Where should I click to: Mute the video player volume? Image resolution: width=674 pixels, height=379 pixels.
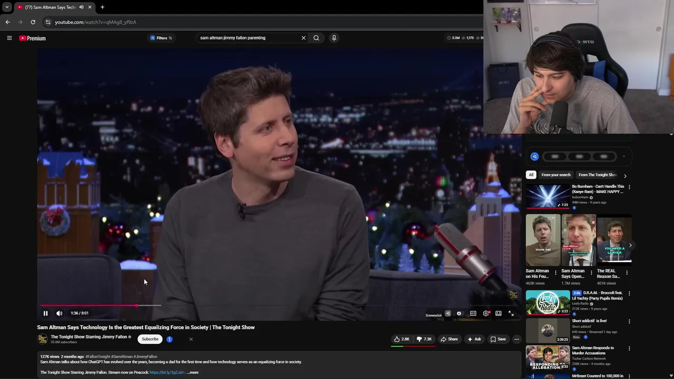60,313
